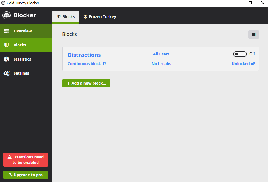Click the open padlock icon beside Unlocked
Image resolution: width=268 pixels, height=182 pixels.
pos(253,64)
